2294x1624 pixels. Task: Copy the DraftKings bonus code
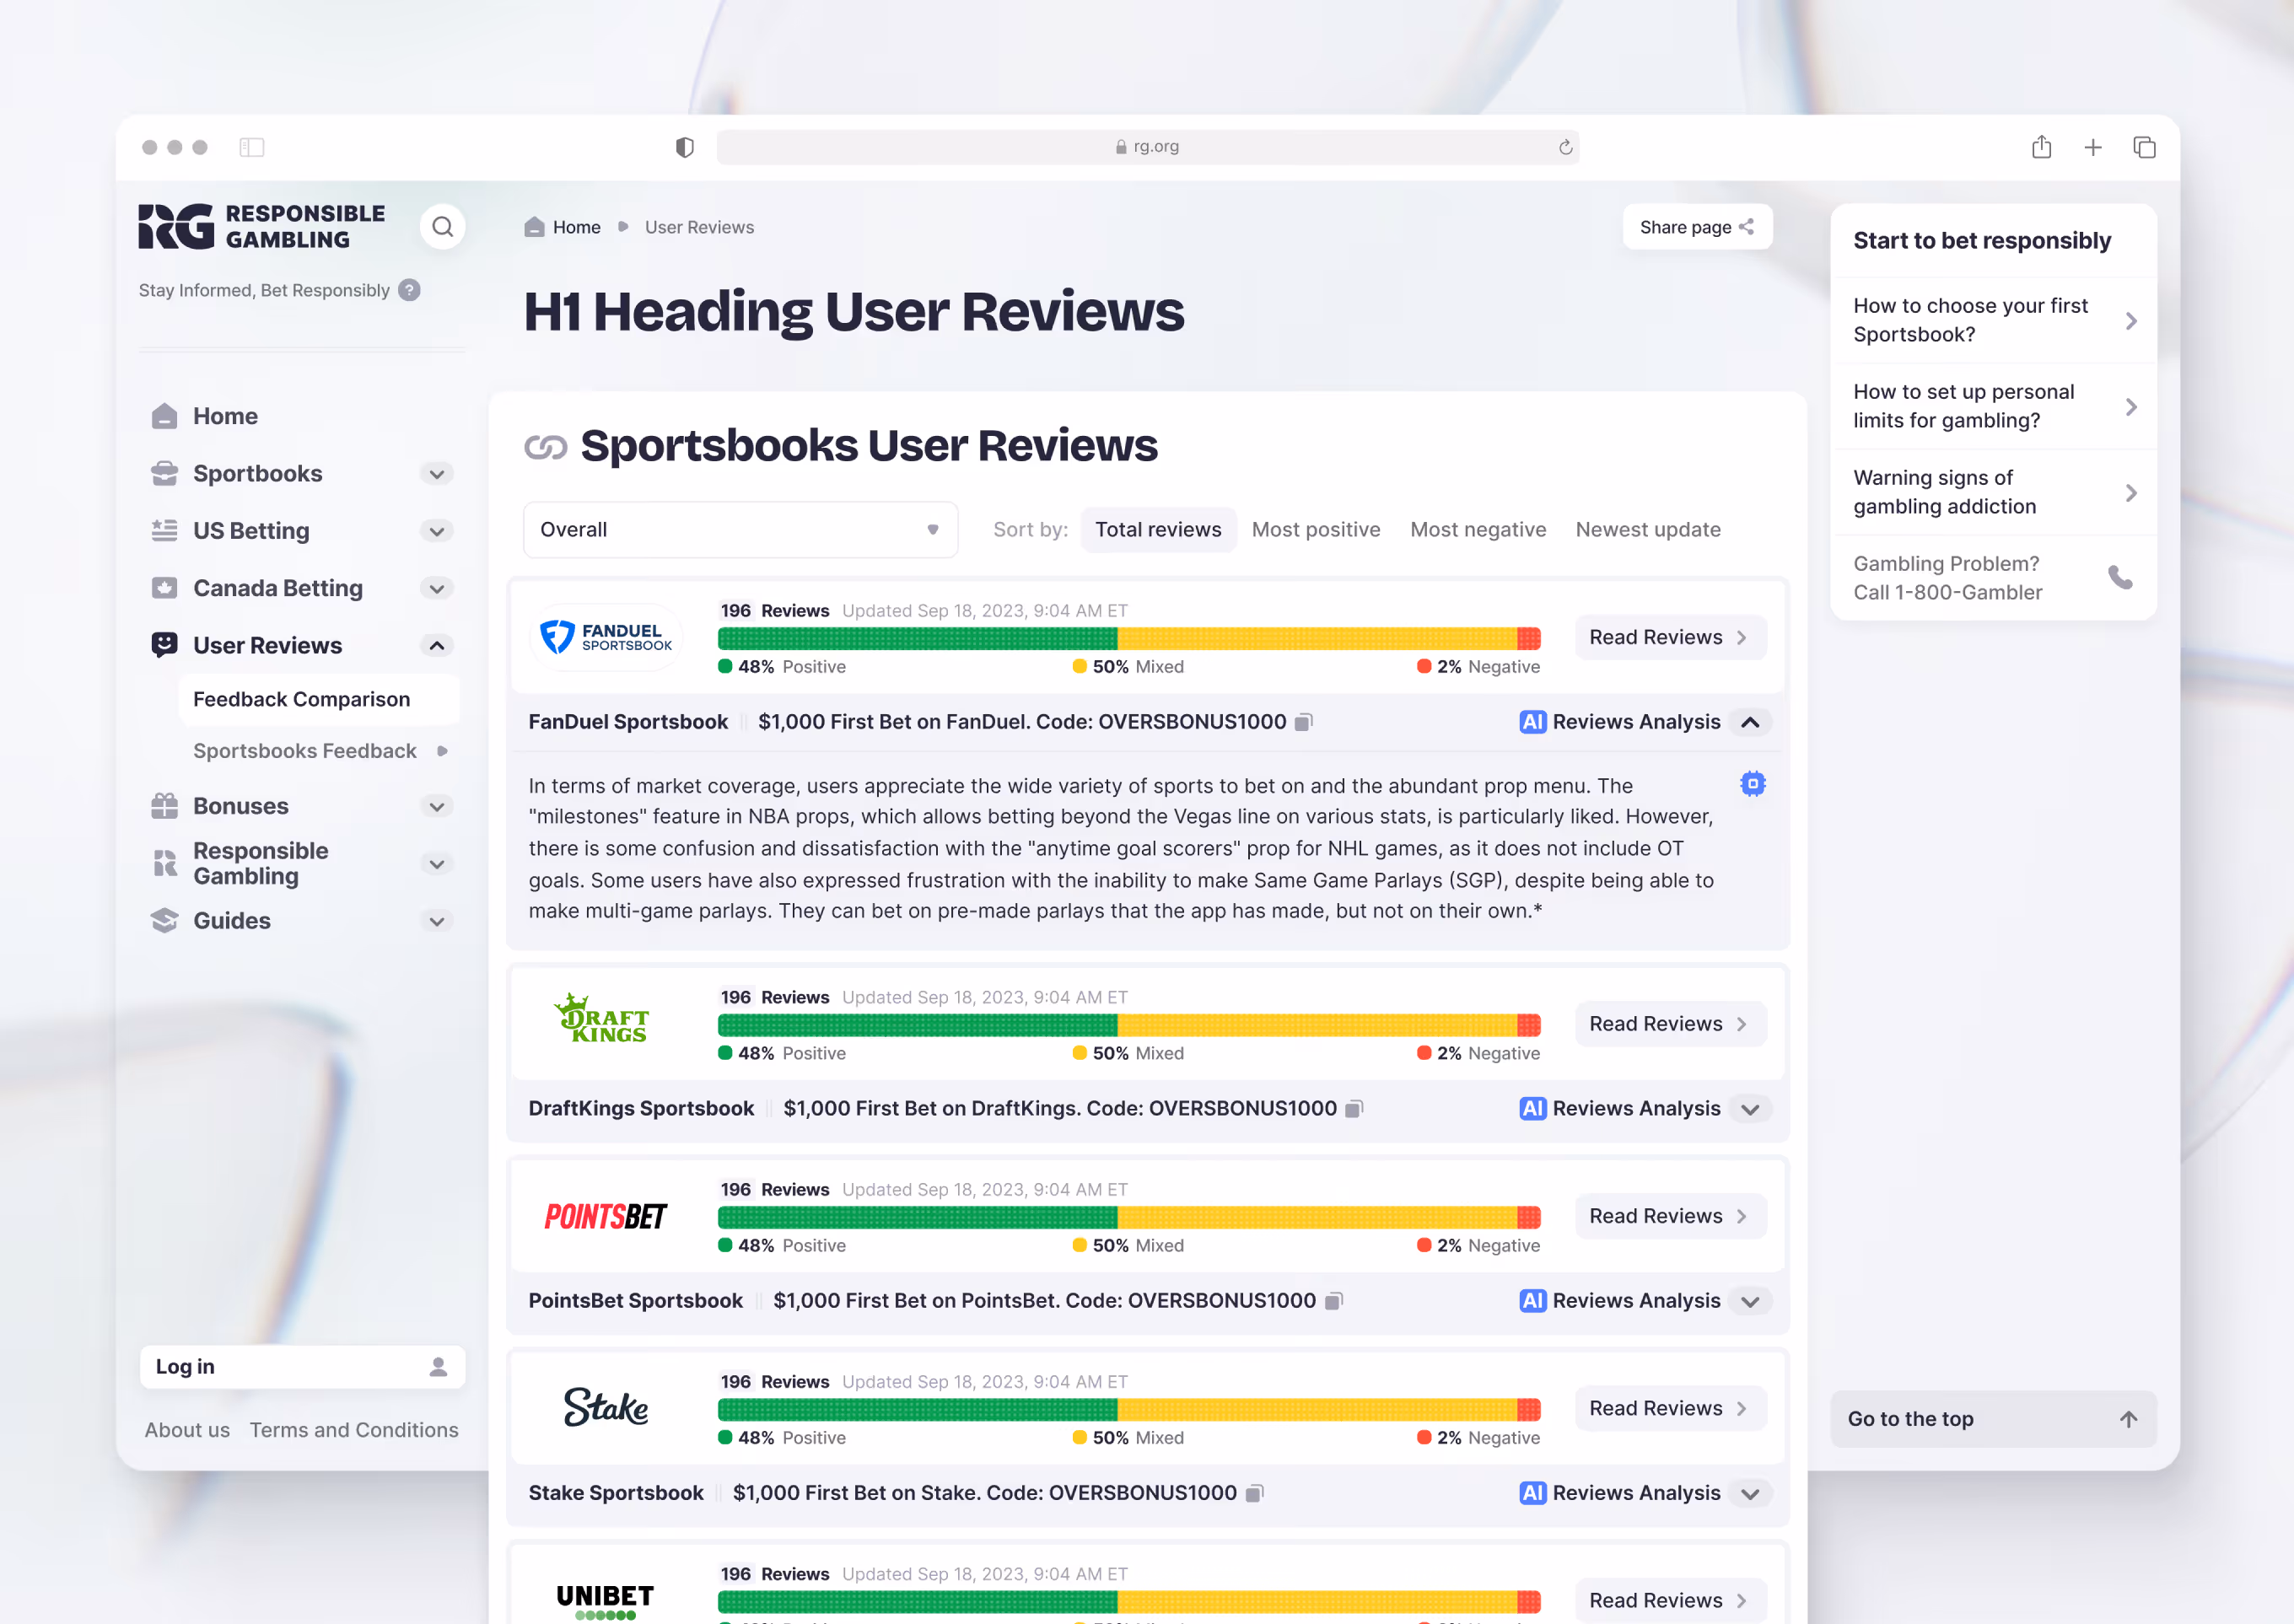pyautogui.click(x=1354, y=1108)
